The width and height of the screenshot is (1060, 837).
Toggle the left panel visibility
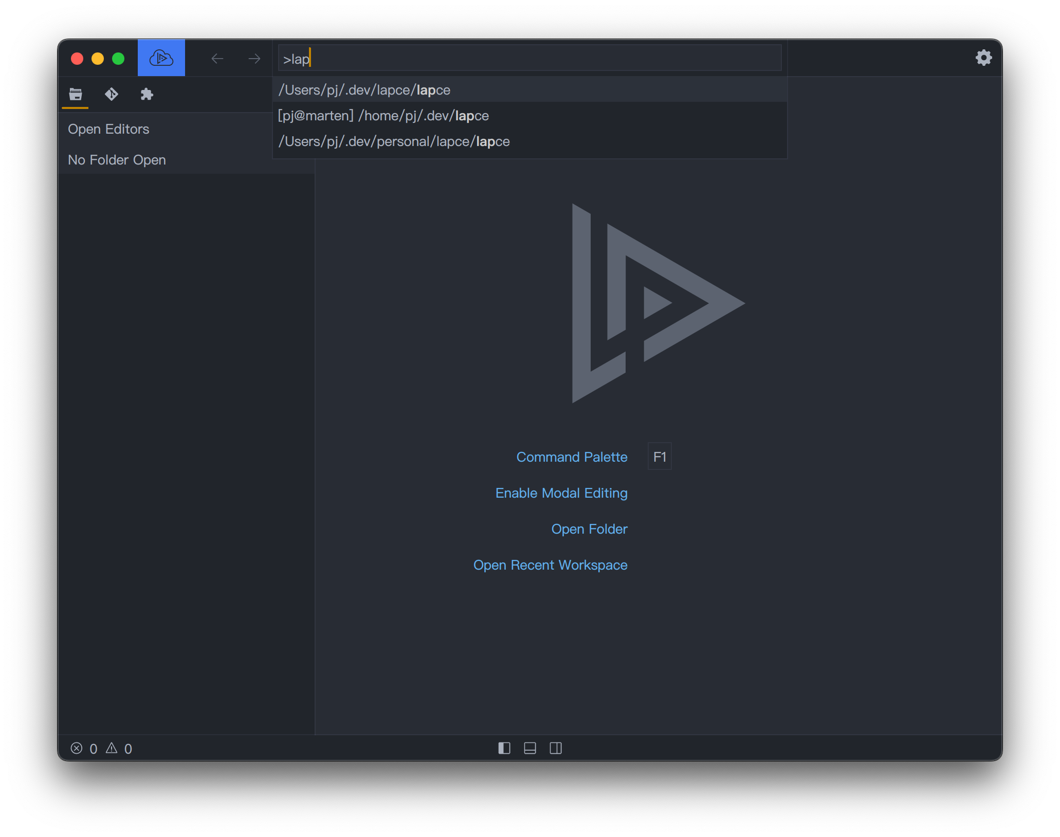(504, 748)
